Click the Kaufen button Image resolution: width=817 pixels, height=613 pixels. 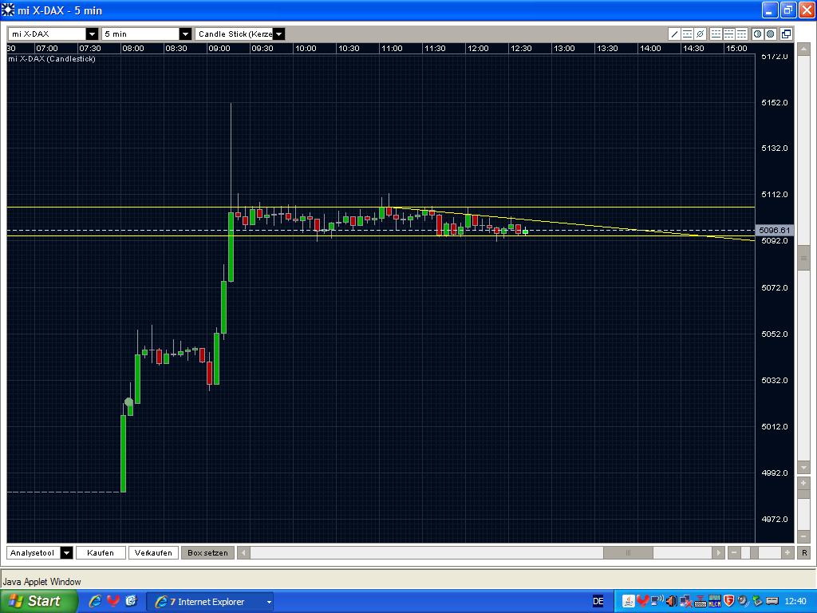coord(101,552)
